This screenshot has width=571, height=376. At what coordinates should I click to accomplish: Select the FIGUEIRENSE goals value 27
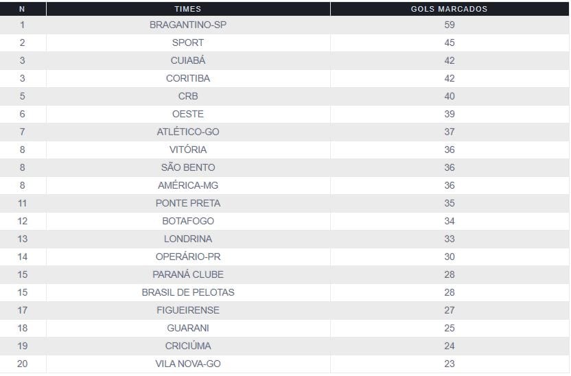[x=450, y=310]
